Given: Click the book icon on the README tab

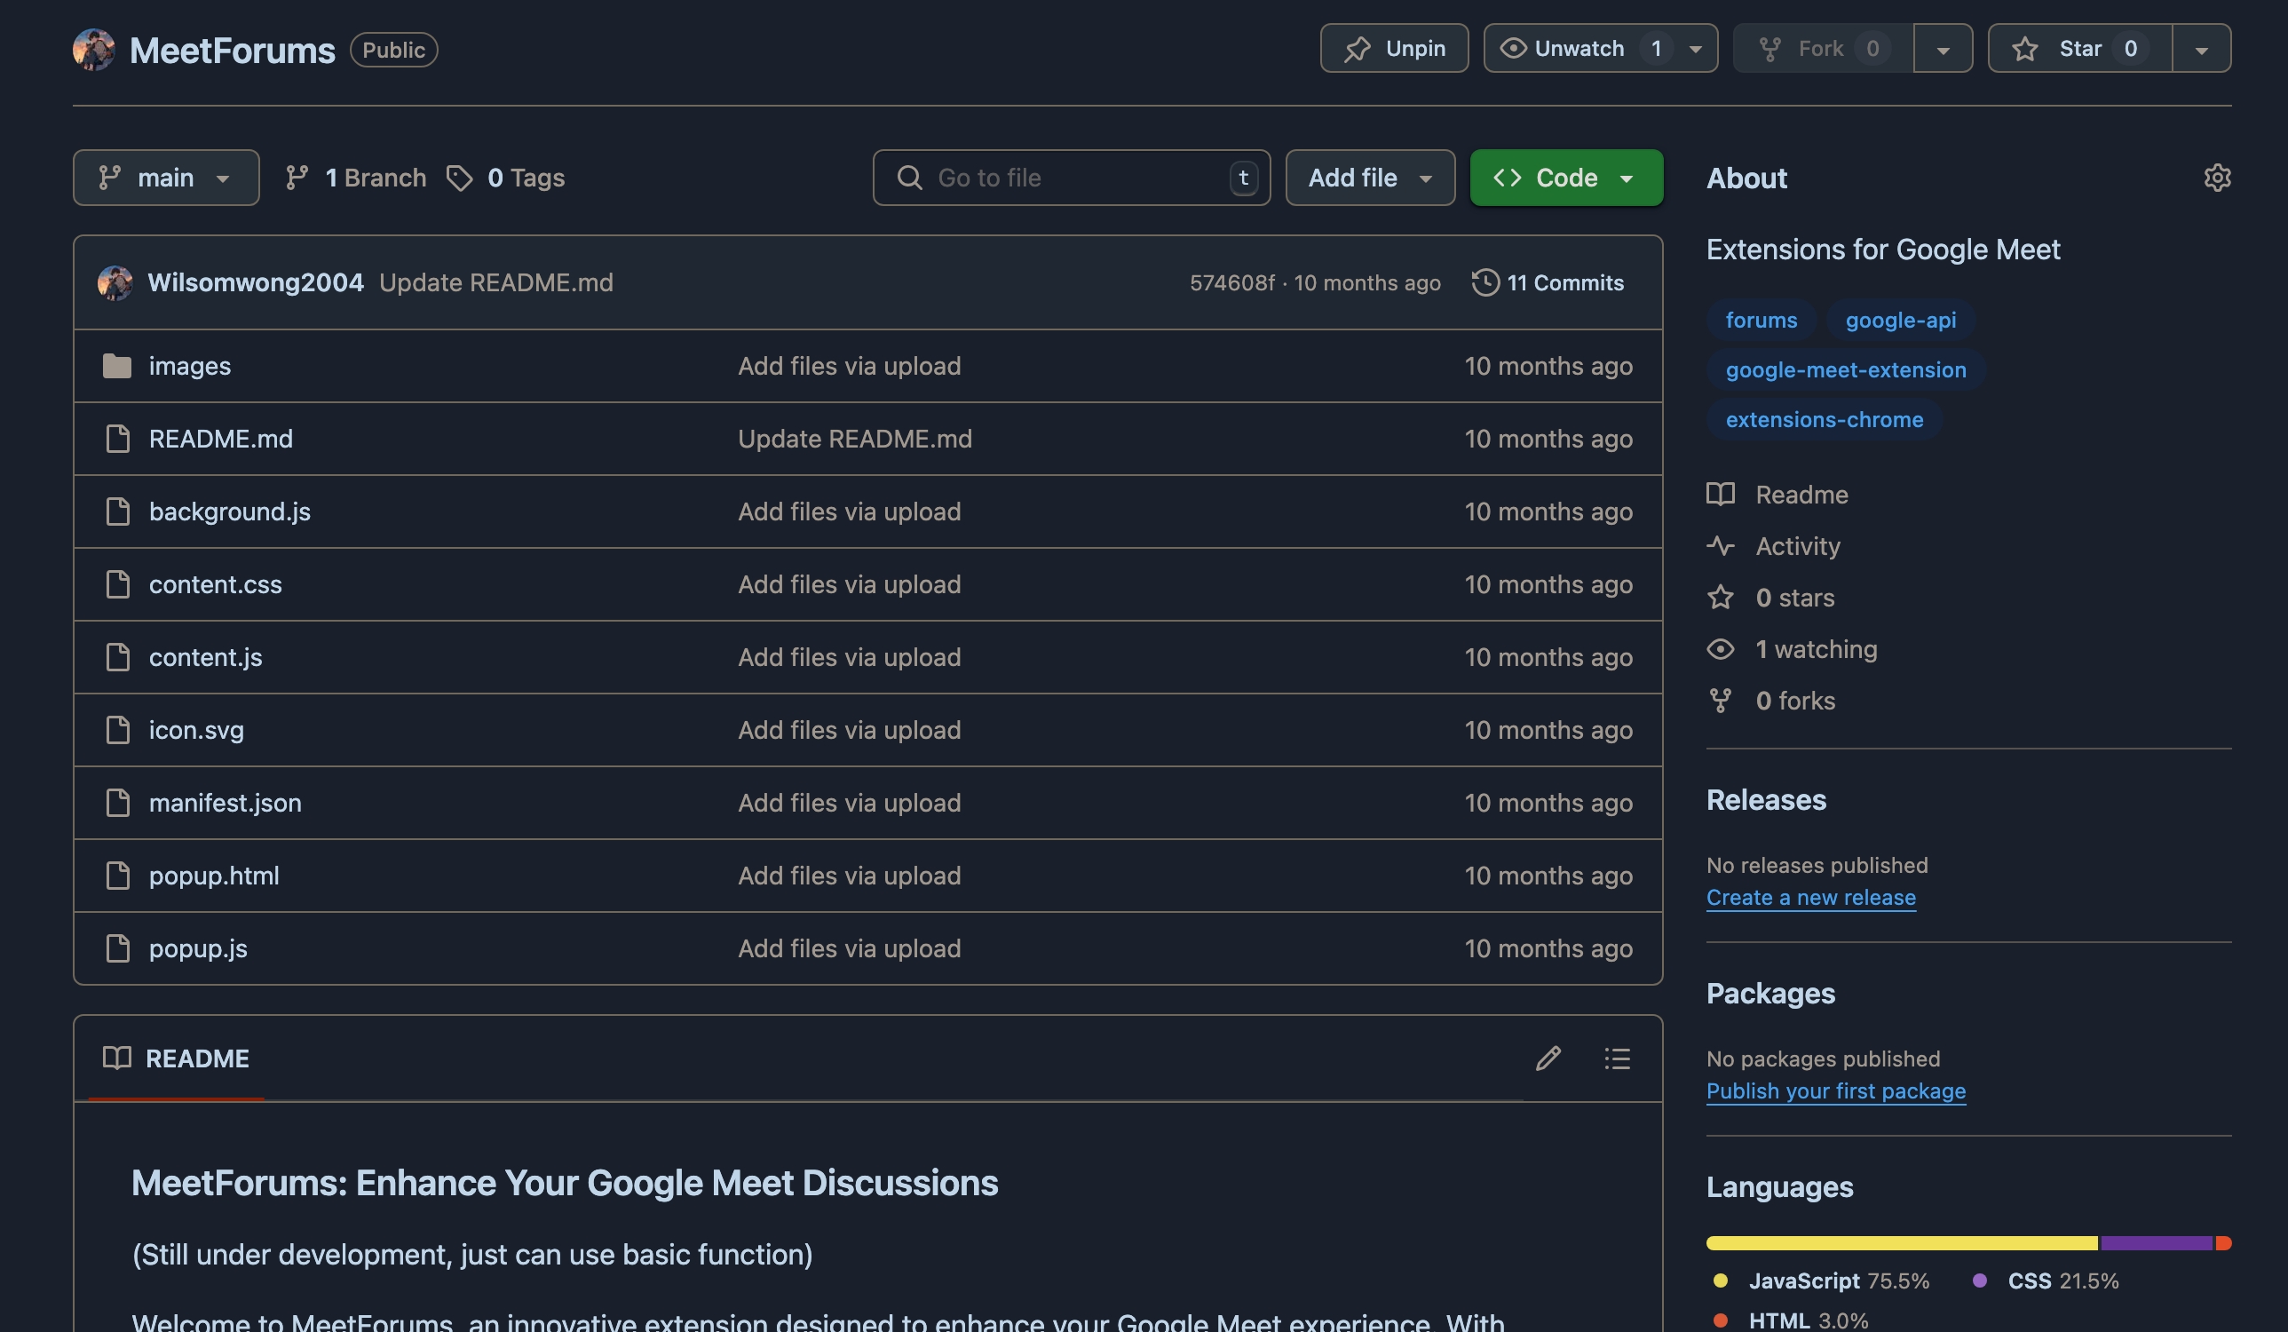Looking at the screenshot, I should coord(117,1058).
